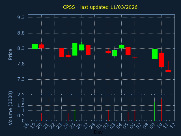The width and height of the screenshot is (181, 136).
Task: Click the red volume bar on day 02
Action: pos(108,116)
